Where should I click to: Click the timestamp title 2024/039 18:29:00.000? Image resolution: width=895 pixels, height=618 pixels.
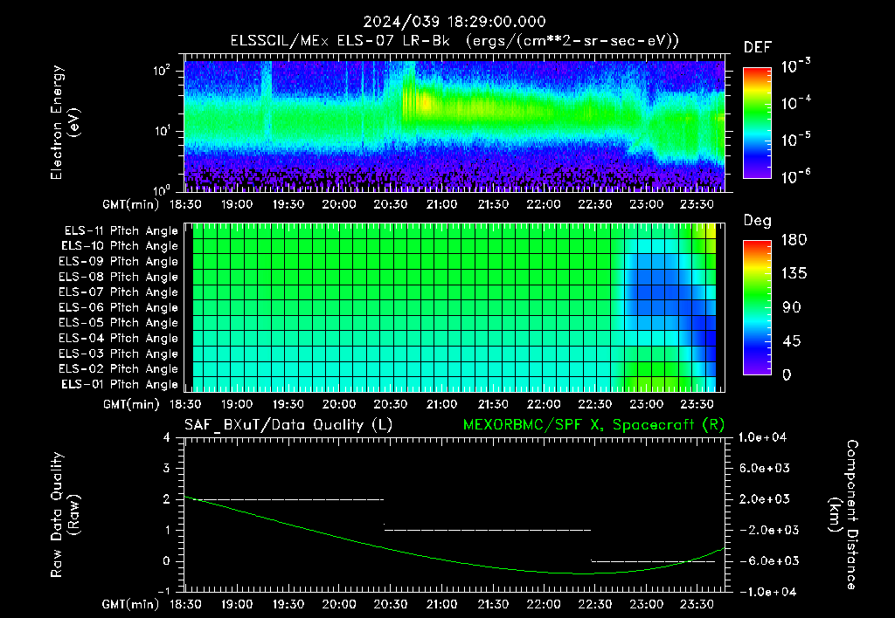click(454, 22)
